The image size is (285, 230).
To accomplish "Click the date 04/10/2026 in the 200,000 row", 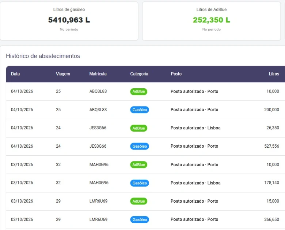I will (22, 110).
